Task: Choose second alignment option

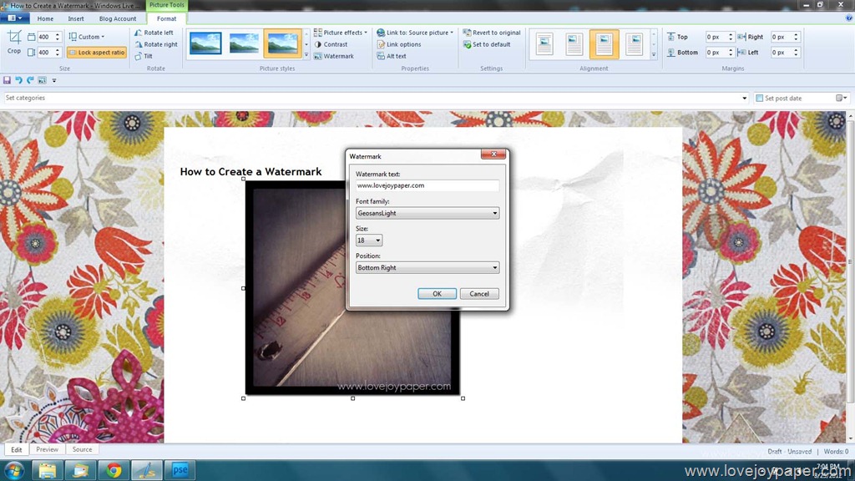Action: pyautogui.click(x=574, y=43)
